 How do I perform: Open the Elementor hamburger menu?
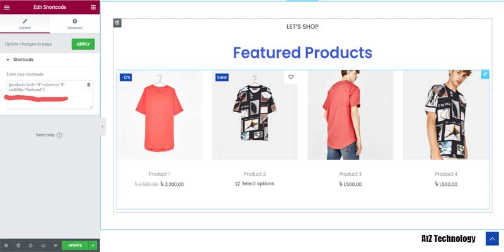tap(7, 7)
